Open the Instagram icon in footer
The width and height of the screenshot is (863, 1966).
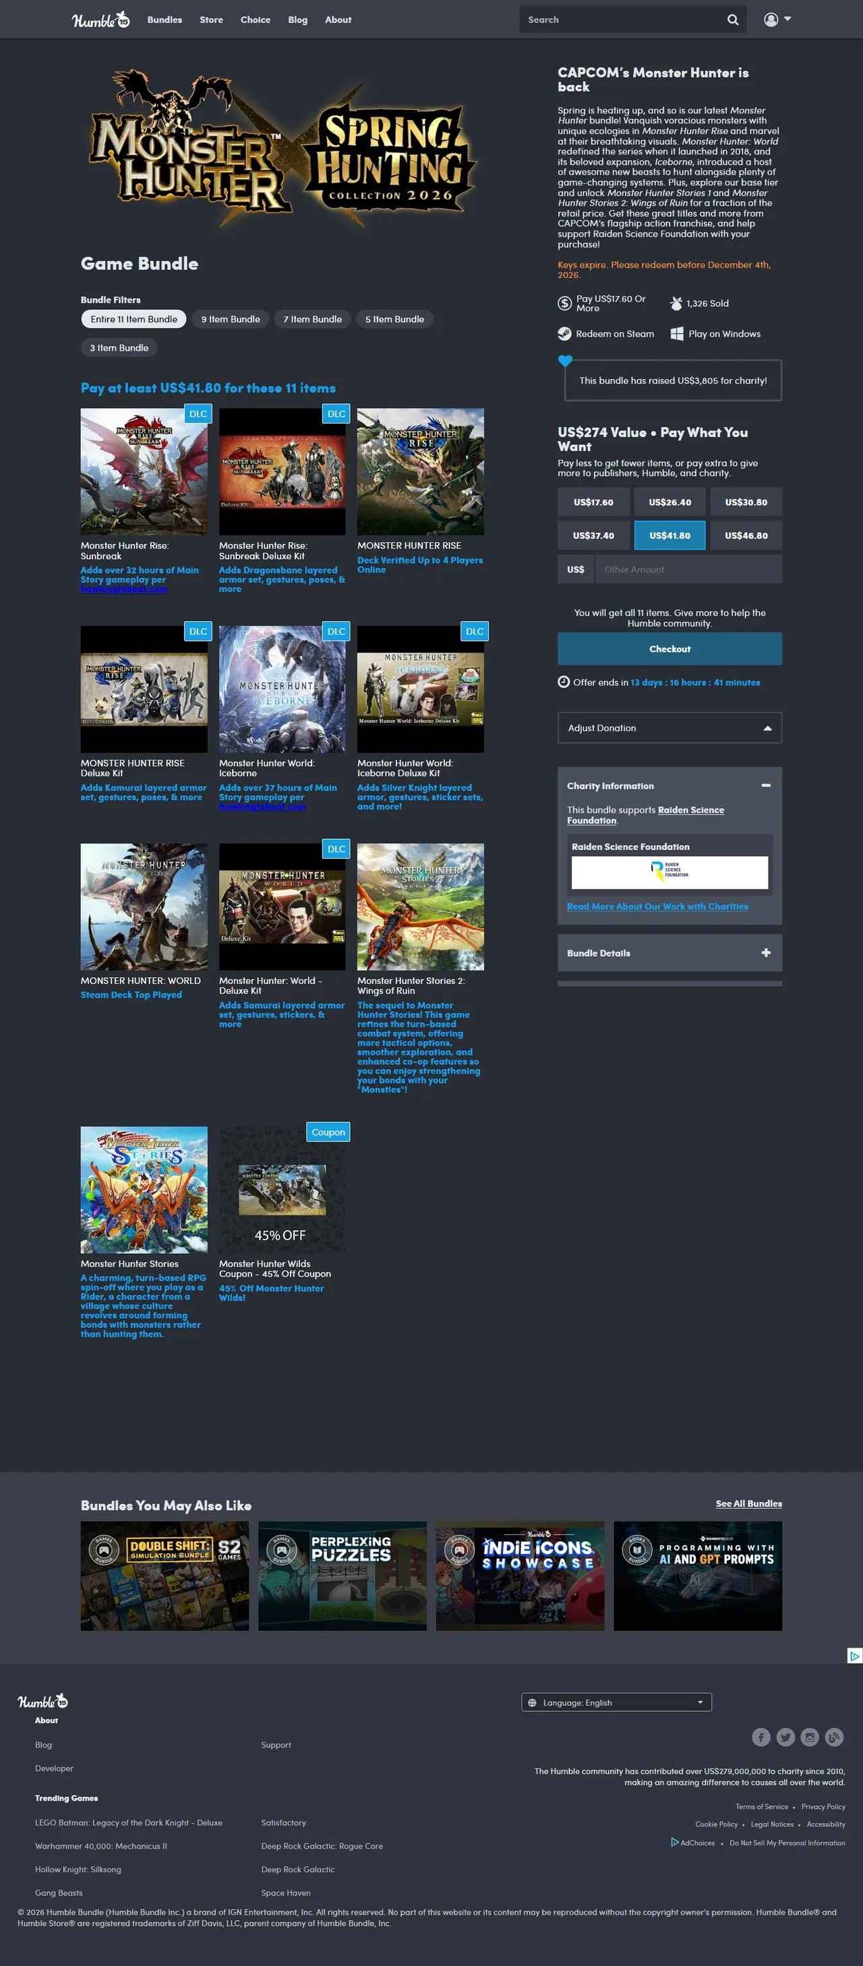click(x=810, y=1737)
